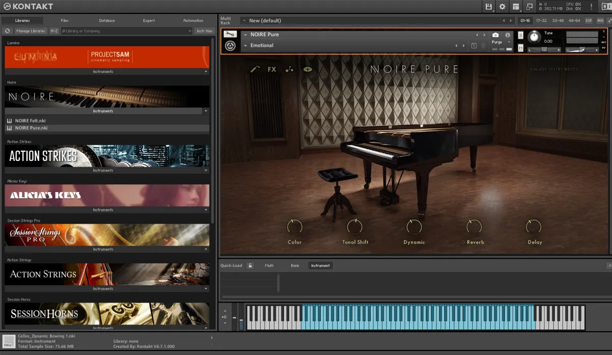Go to next Emotional snapshot arrow
The width and height of the screenshot is (612, 355).
point(464,46)
